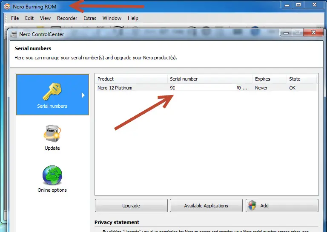Click the Add button with shield

click(x=282, y=206)
